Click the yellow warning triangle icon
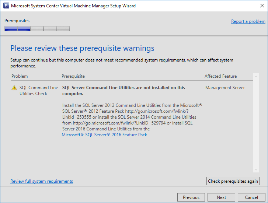Screen dimensions: 268x203 [x=14, y=88]
